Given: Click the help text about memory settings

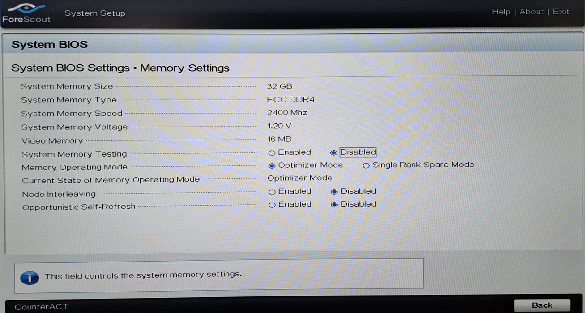Looking at the screenshot, I should click(x=143, y=275).
